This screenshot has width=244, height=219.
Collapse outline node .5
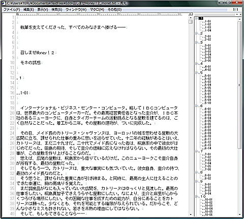pyautogui.click(x=196, y=73)
